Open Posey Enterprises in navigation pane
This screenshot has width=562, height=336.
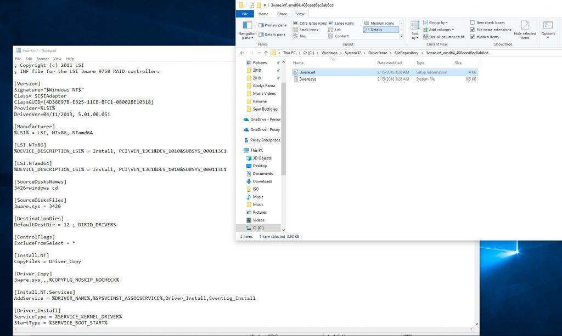click(262, 140)
